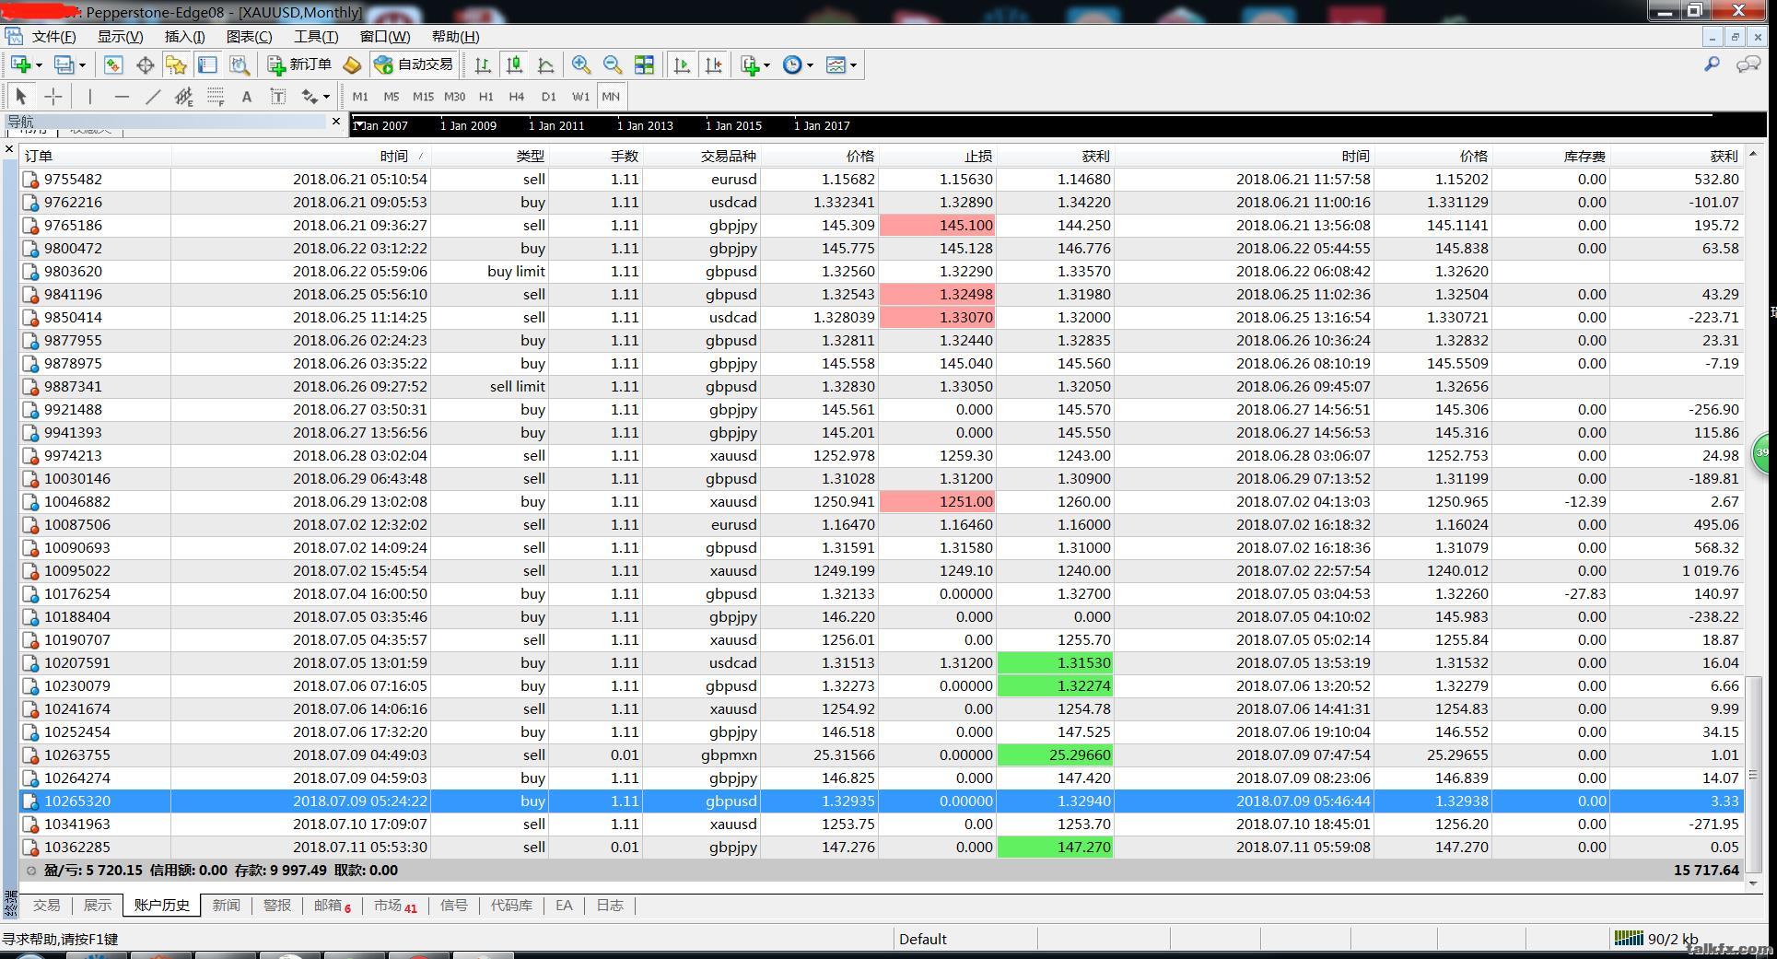Click the search magnifier icon
The width and height of the screenshot is (1777, 959).
[x=1712, y=64]
